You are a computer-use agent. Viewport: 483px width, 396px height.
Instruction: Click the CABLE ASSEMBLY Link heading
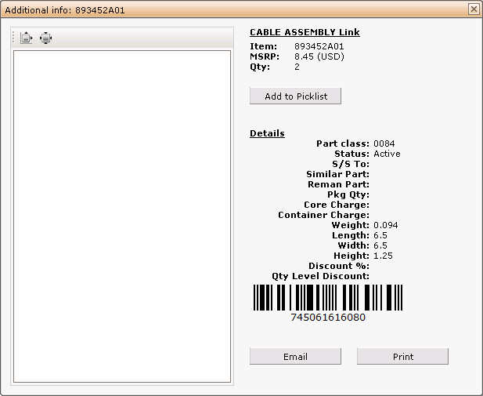click(x=305, y=32)
